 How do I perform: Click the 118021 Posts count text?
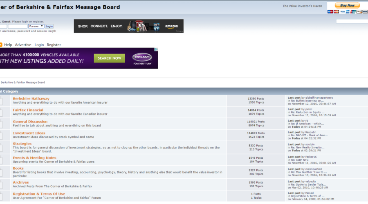[256, 122]
